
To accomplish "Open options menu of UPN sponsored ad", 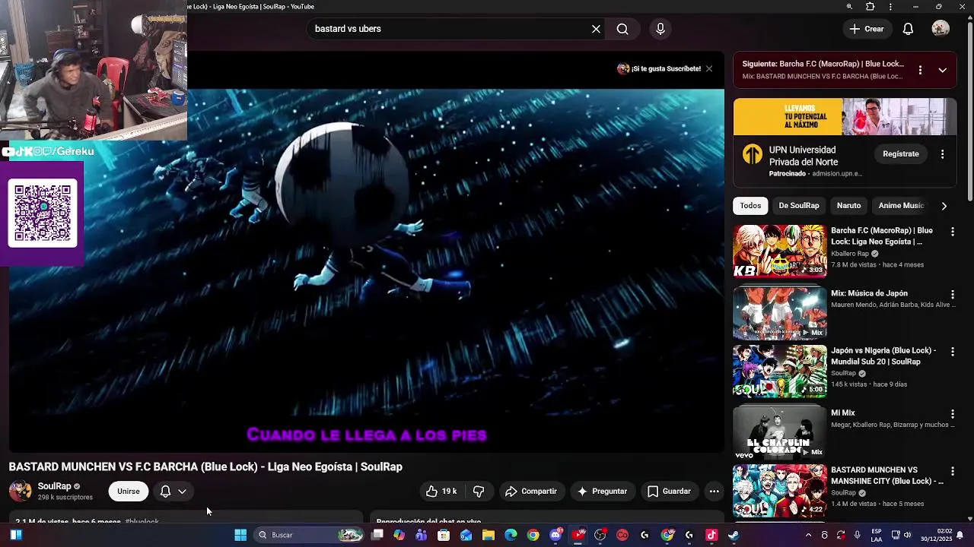I will pos(942,153).
